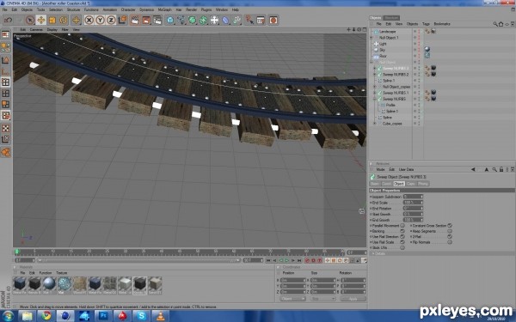Activate the Move tool in toolbar
The height and width of the screenshot is (322, 516).
tap(40, 20)
